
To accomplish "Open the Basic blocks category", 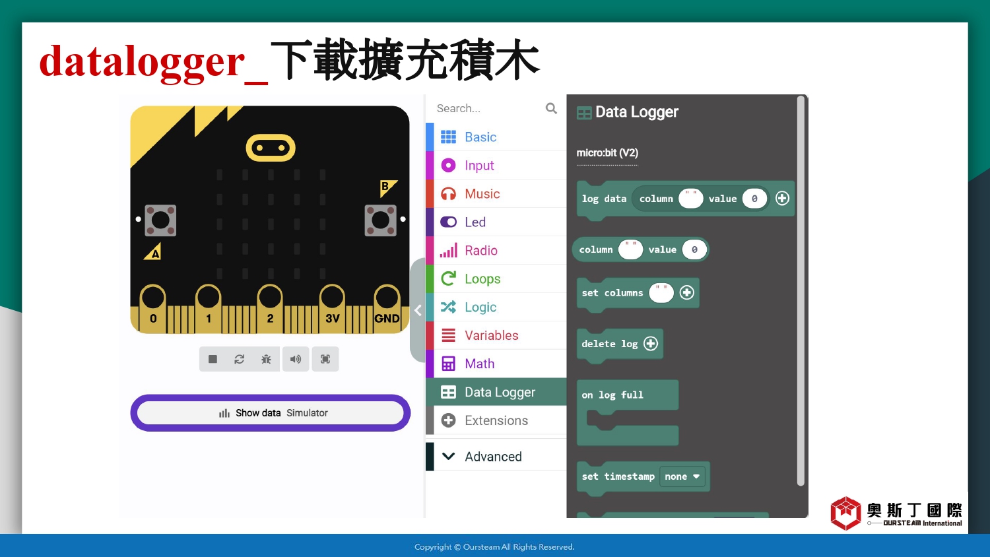I will [496, 137].
